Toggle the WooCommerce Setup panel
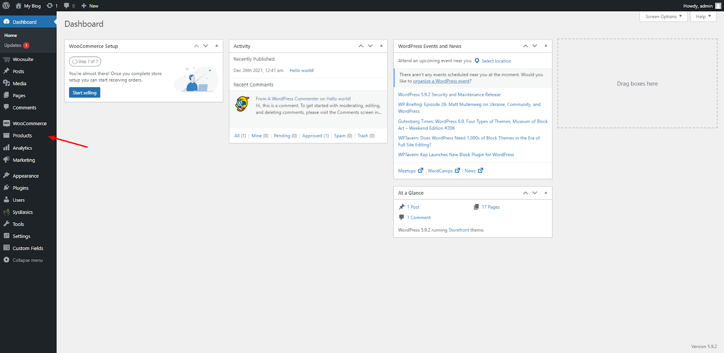This screenshot has height=353, width=724. pyautogui.click(x=217, y=46)
